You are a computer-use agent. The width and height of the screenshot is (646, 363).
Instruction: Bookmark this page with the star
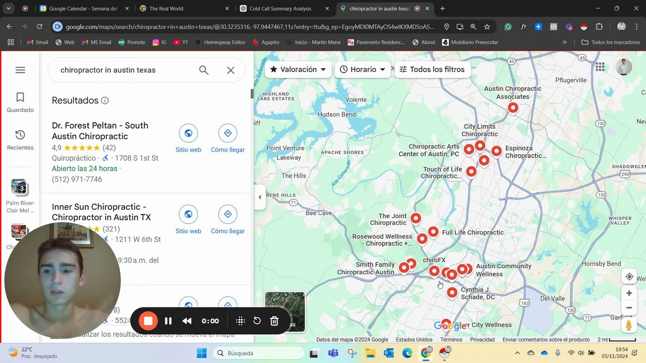click(x=487, y=27)
